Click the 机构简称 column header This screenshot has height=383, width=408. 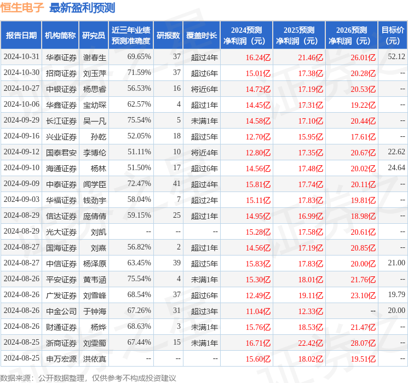click(x=60, y=35)
